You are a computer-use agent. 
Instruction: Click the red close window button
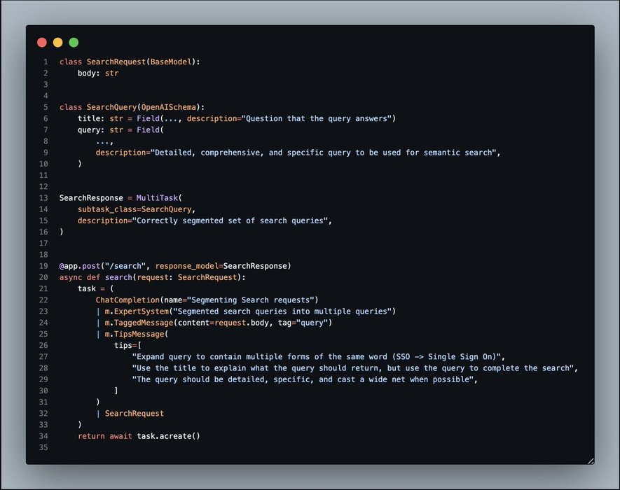(x=42, y=43)
